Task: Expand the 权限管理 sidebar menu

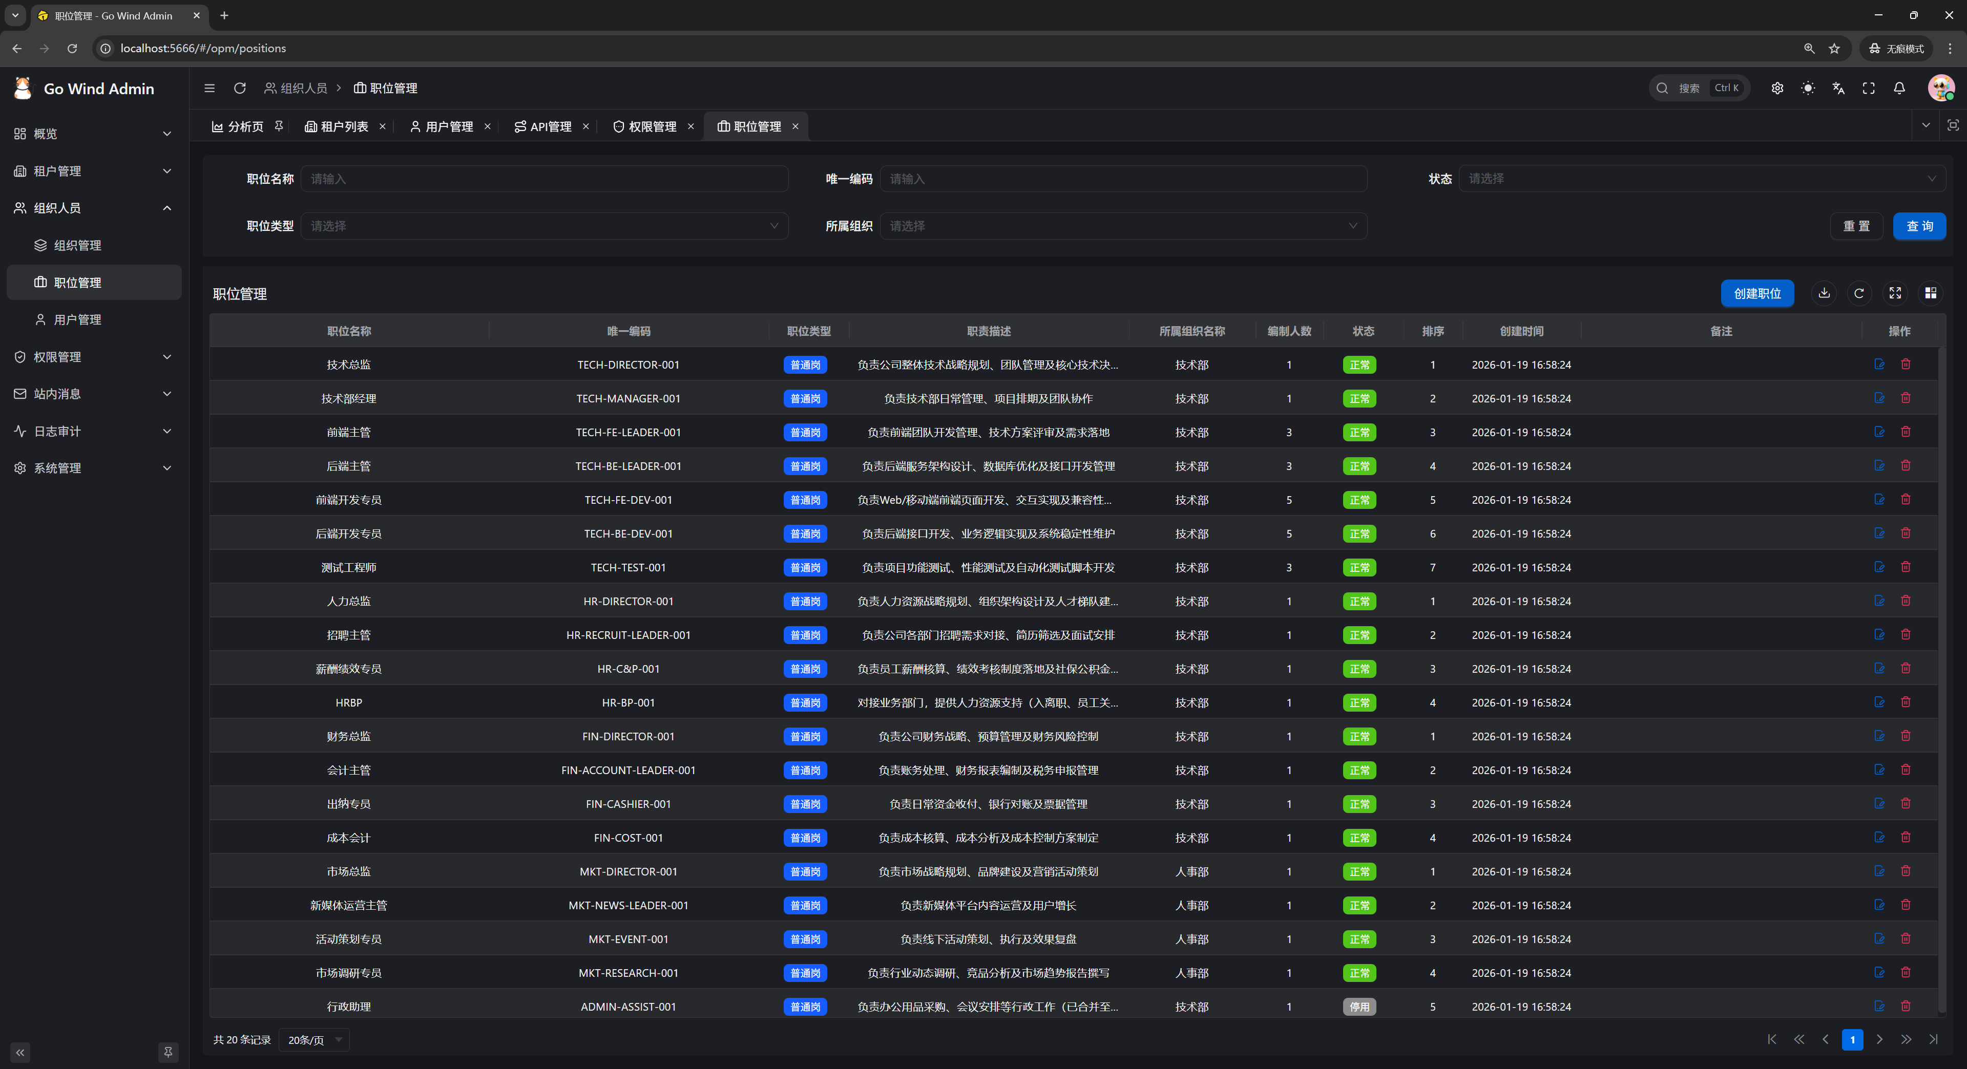Action: [x=94, y=356]
